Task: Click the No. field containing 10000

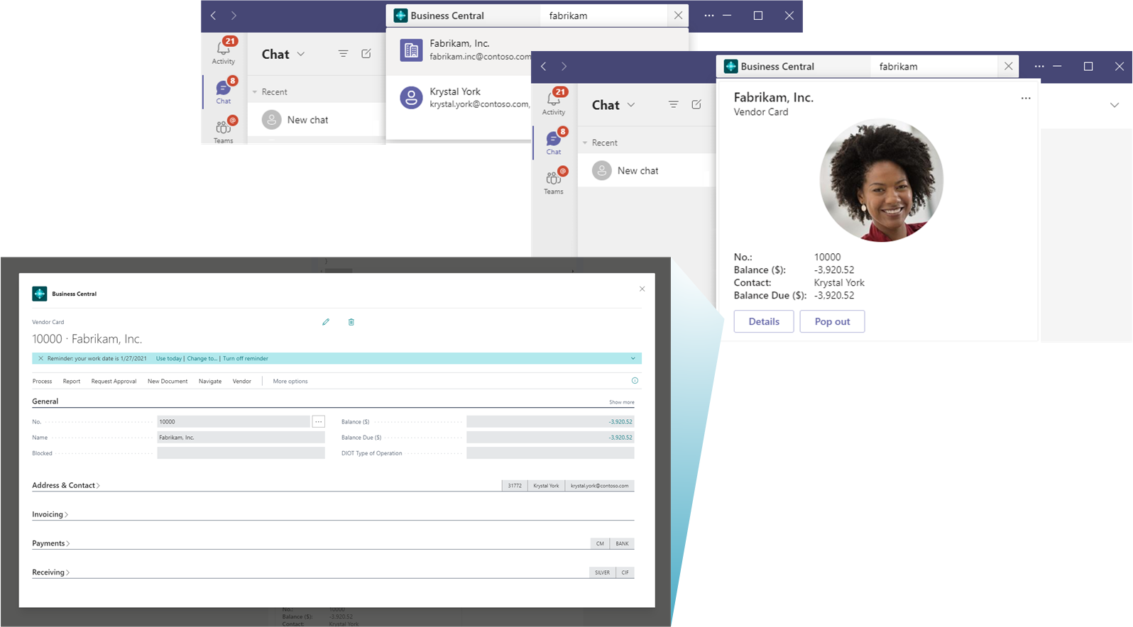Action: click(x=234, y=421)
